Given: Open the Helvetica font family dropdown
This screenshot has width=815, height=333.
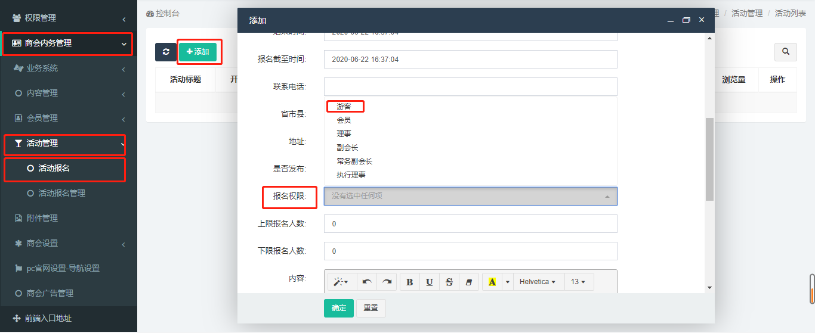Looking at the screenshot, I should point(538,282).
